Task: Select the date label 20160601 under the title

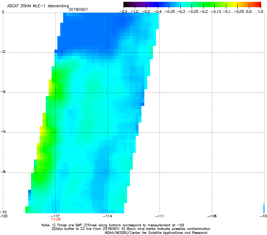Action: [78, 9]
